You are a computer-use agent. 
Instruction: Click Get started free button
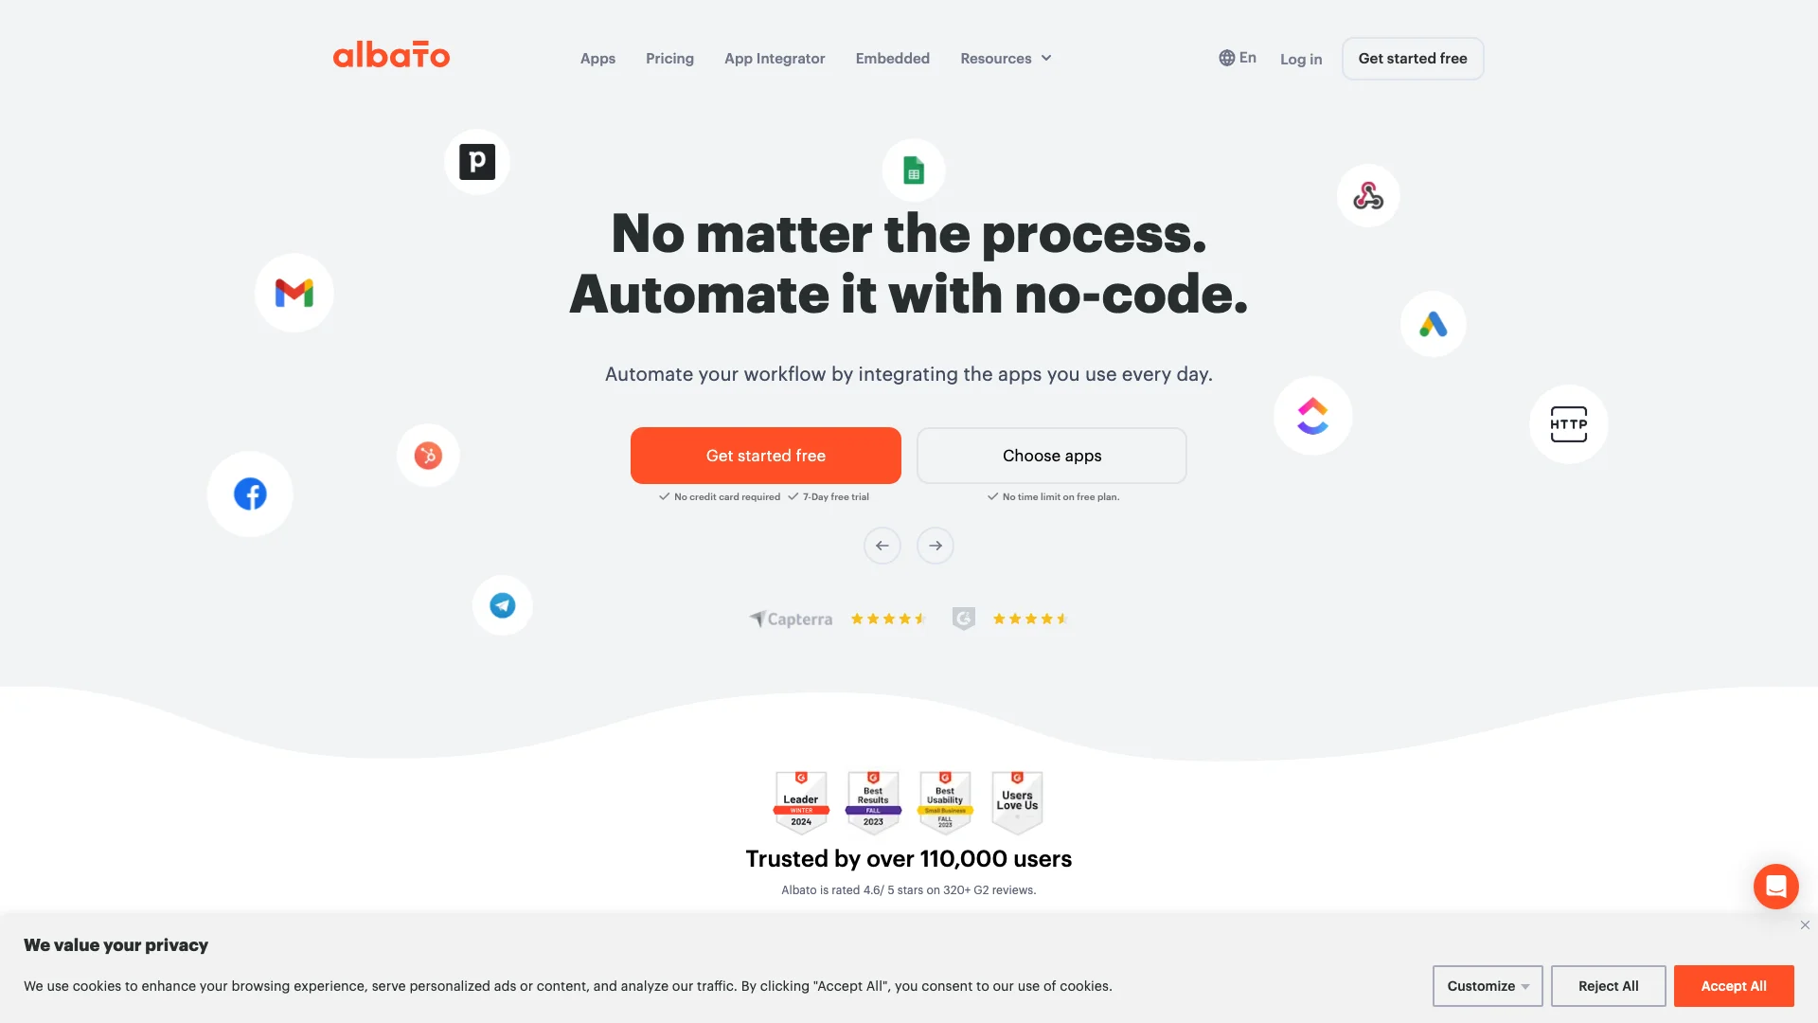point(765,455)
